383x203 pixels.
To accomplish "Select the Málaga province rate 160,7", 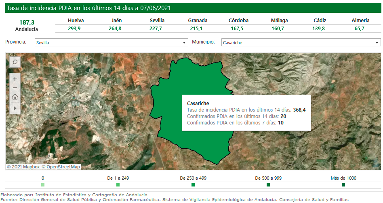I will click(x=279, y=29).
